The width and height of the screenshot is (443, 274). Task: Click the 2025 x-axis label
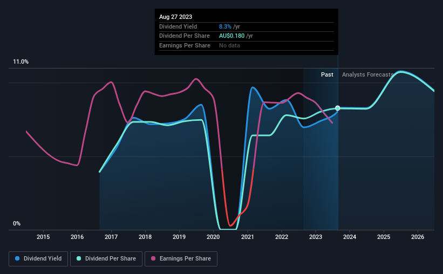tap(384, 237)
